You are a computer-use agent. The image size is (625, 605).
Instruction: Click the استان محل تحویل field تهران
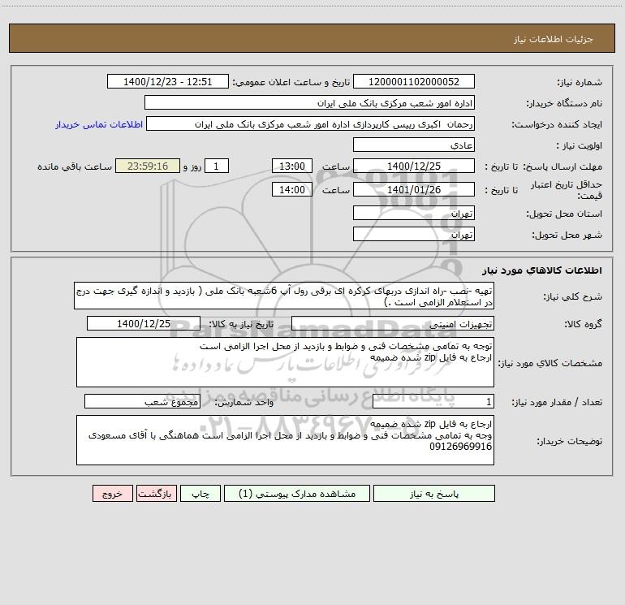pos(414,214)
